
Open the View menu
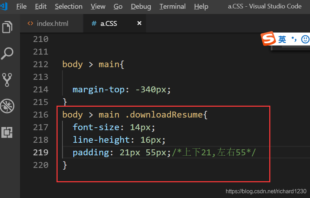point(98,7)
